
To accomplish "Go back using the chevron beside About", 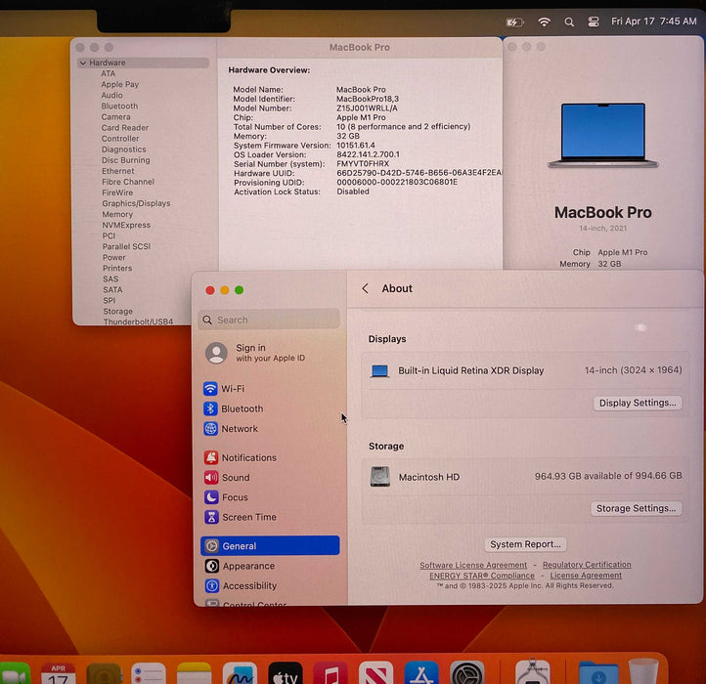I will point(365,288).
